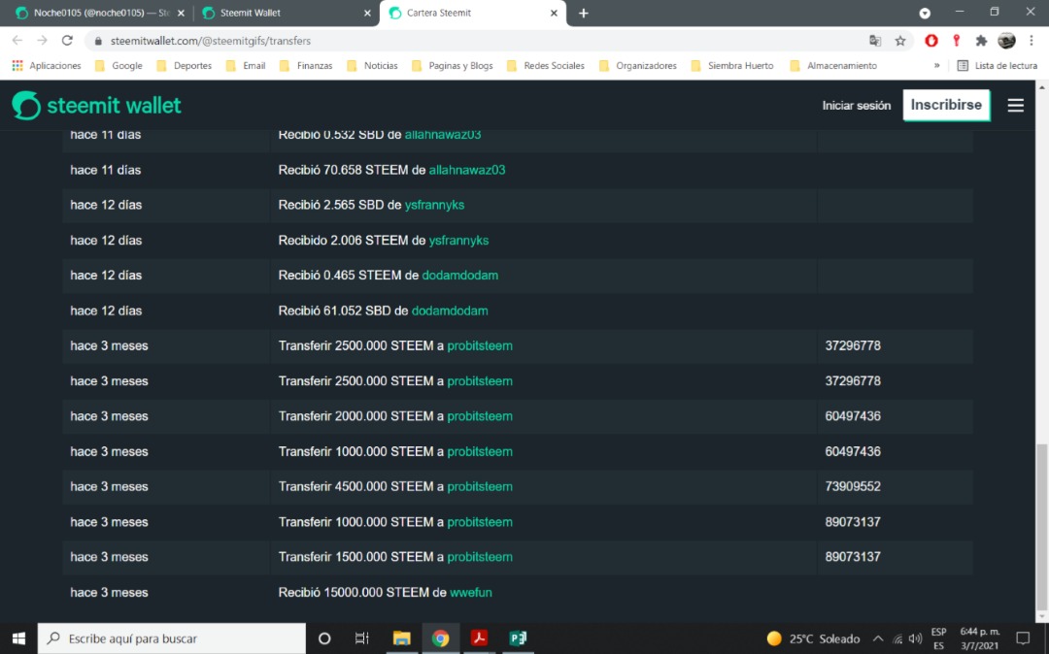Open Finanzas bookmarks folder
Screen dimensions: 1049x654
coord(306,65)
